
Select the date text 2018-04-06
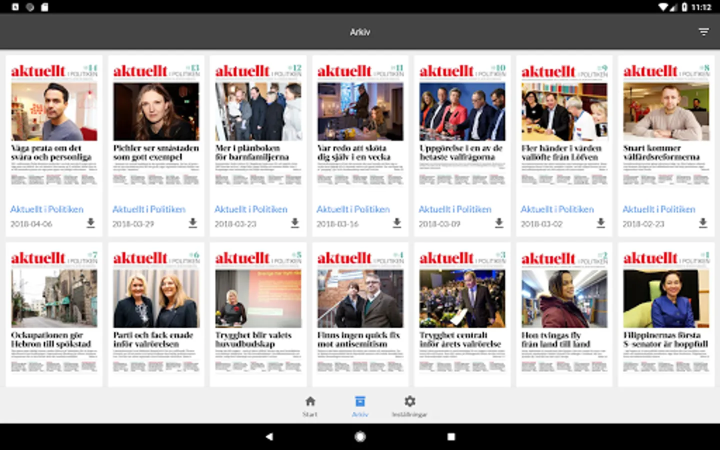(x=31, y=224)
